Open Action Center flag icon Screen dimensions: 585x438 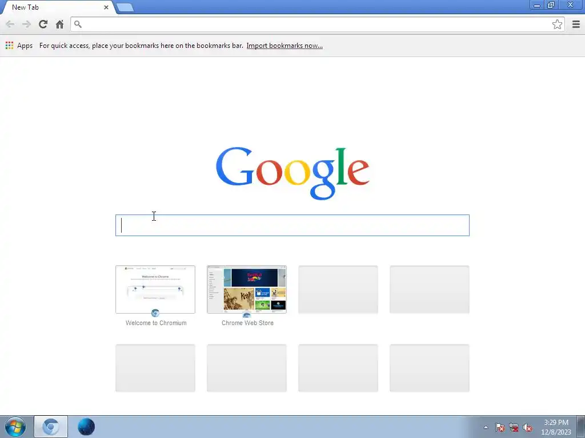click(x=499, y=427)
